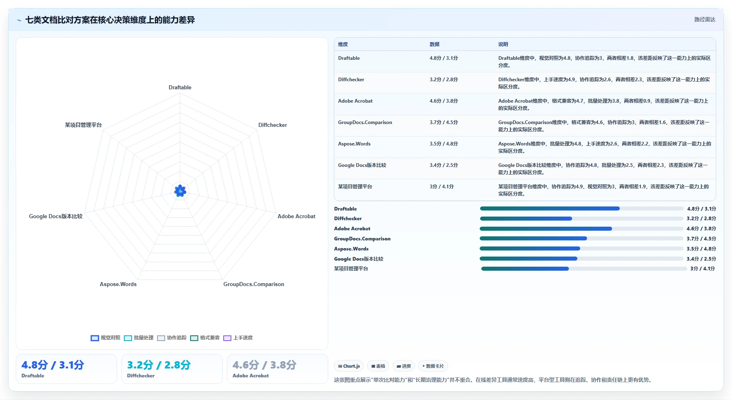
Task: Toggle the 视觉对照 legend item
Action: pyautogui.click(x=106, y=338)
